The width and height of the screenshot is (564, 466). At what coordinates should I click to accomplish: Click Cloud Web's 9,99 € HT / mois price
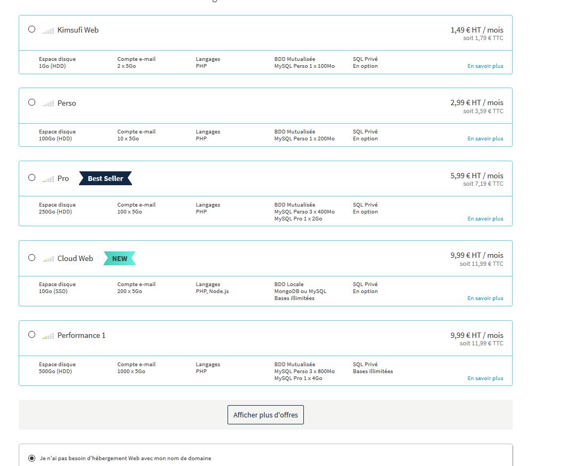[477, 255]
